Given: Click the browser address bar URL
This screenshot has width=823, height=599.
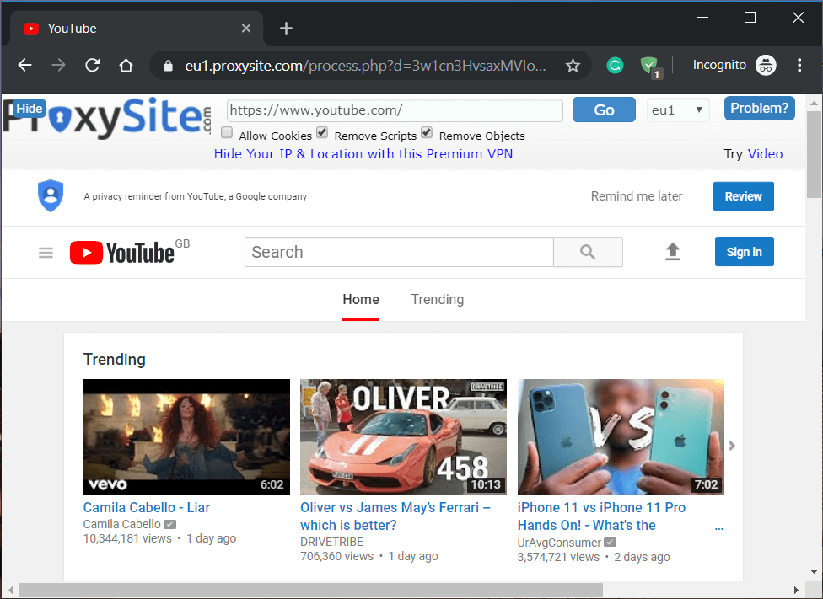Looking at the screenshot, I should click(x=365, y=66).
